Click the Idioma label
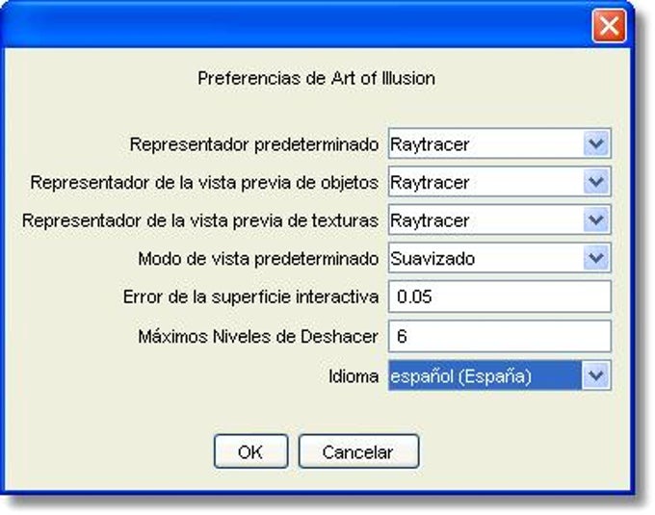The height and width of the screenshot is (515, 655). tap(354, 376)
